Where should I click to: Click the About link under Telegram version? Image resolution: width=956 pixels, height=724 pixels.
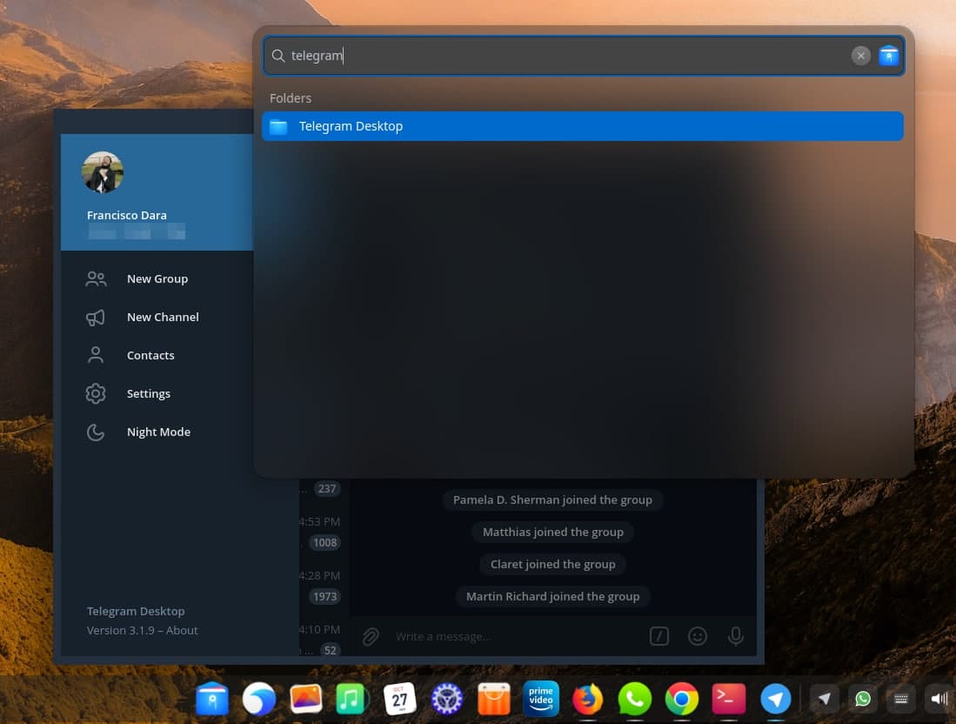(x=182, y=630)
